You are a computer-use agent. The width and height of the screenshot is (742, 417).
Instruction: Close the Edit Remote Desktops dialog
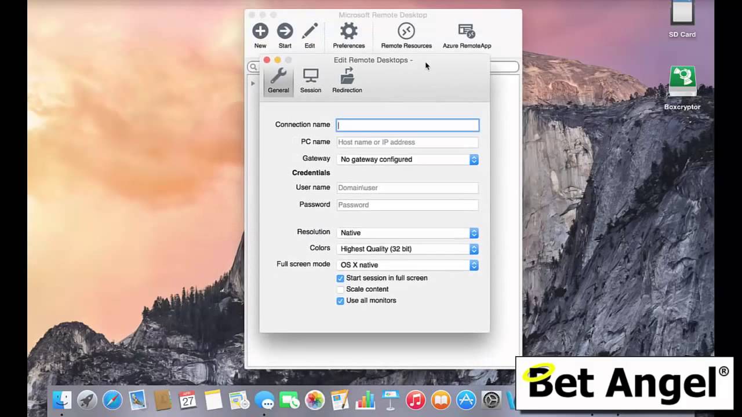coord(267,60)
